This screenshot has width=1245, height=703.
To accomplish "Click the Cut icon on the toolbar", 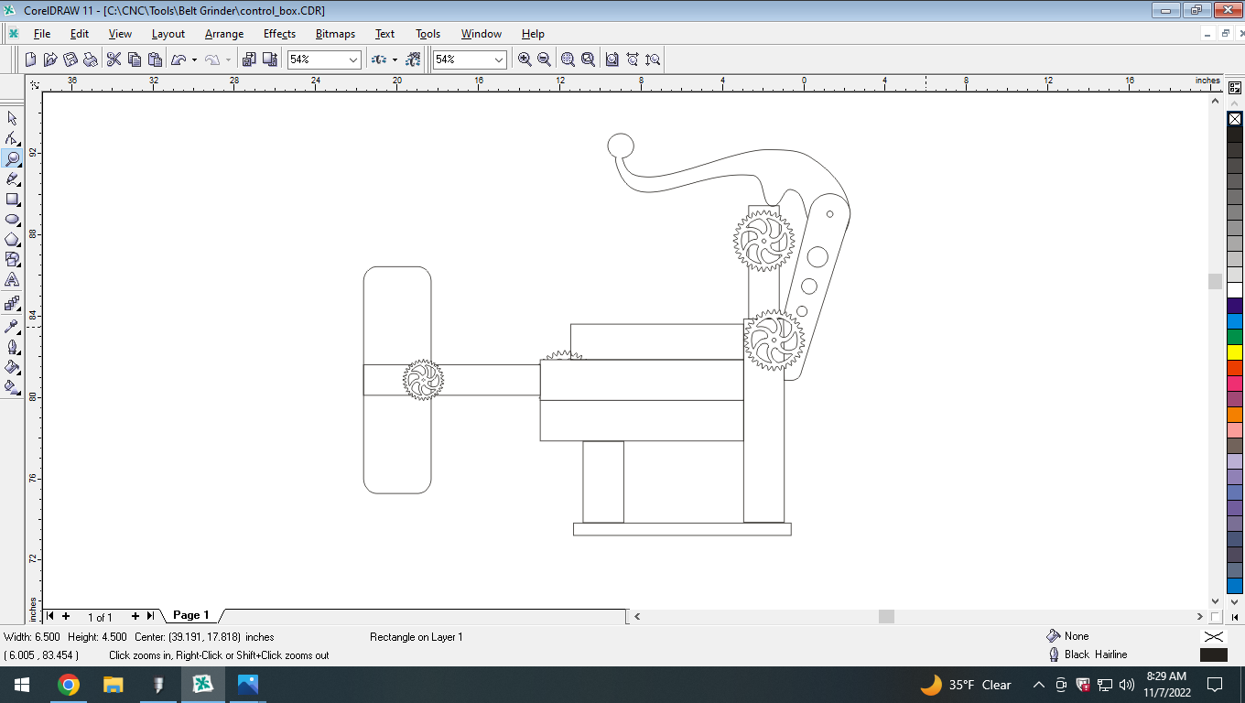I will (114, 58).
